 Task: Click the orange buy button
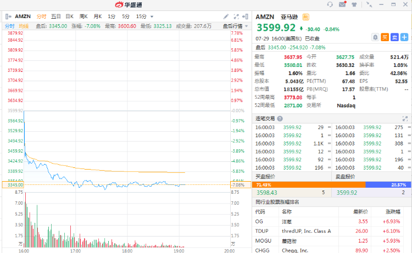(385, 37)
